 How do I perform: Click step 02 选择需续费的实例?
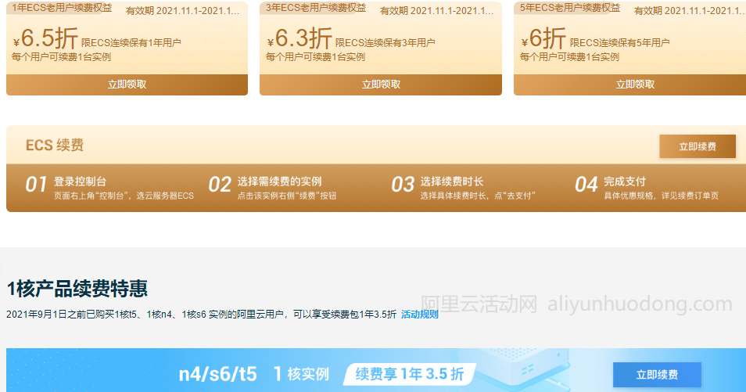click(272, 187)
